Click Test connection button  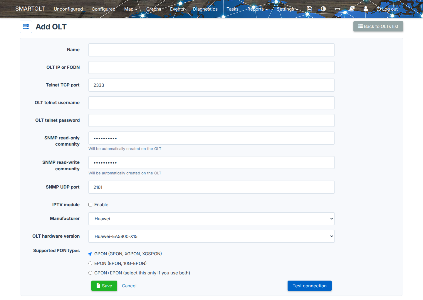(310, 286)
